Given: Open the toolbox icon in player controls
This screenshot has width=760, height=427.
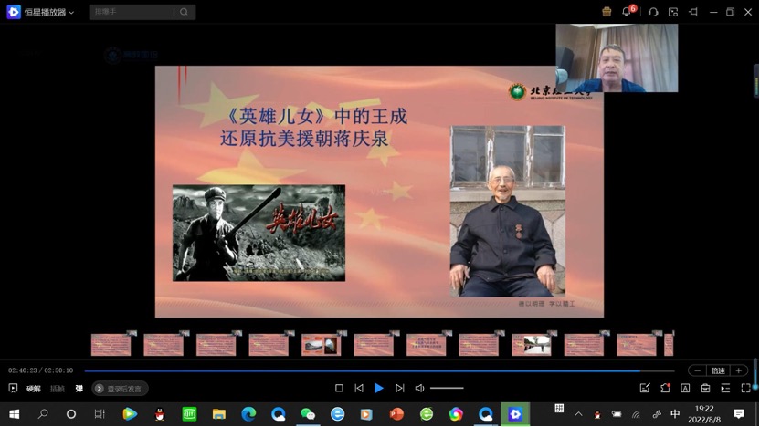Looking at the screenshot, I should click(x=705, y=388).
